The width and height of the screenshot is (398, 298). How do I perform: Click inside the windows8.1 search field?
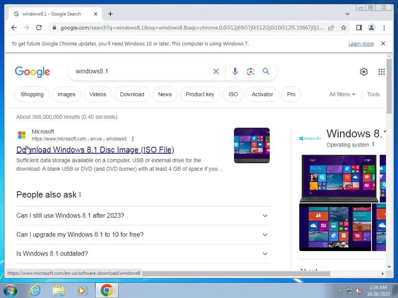(x=142, y=71)
